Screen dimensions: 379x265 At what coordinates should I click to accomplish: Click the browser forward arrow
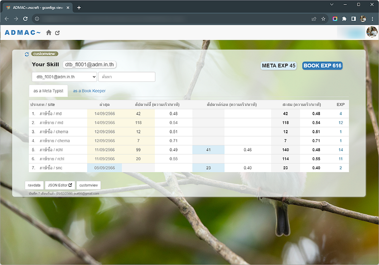[x=16, y=19]
